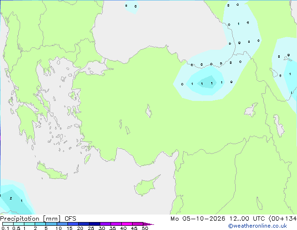Select the legend swatch between 2 and 5
Screen dimensions: 297x230
pyautogui.click(x=40, y=224)
